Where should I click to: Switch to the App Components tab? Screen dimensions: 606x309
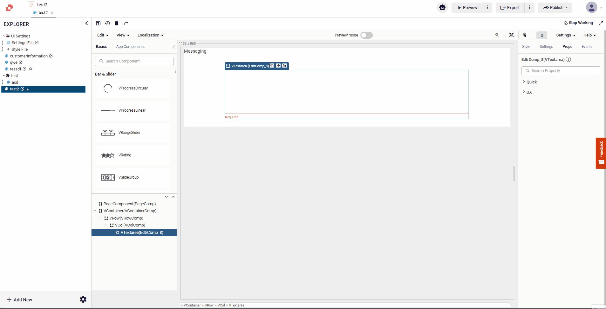130,47
